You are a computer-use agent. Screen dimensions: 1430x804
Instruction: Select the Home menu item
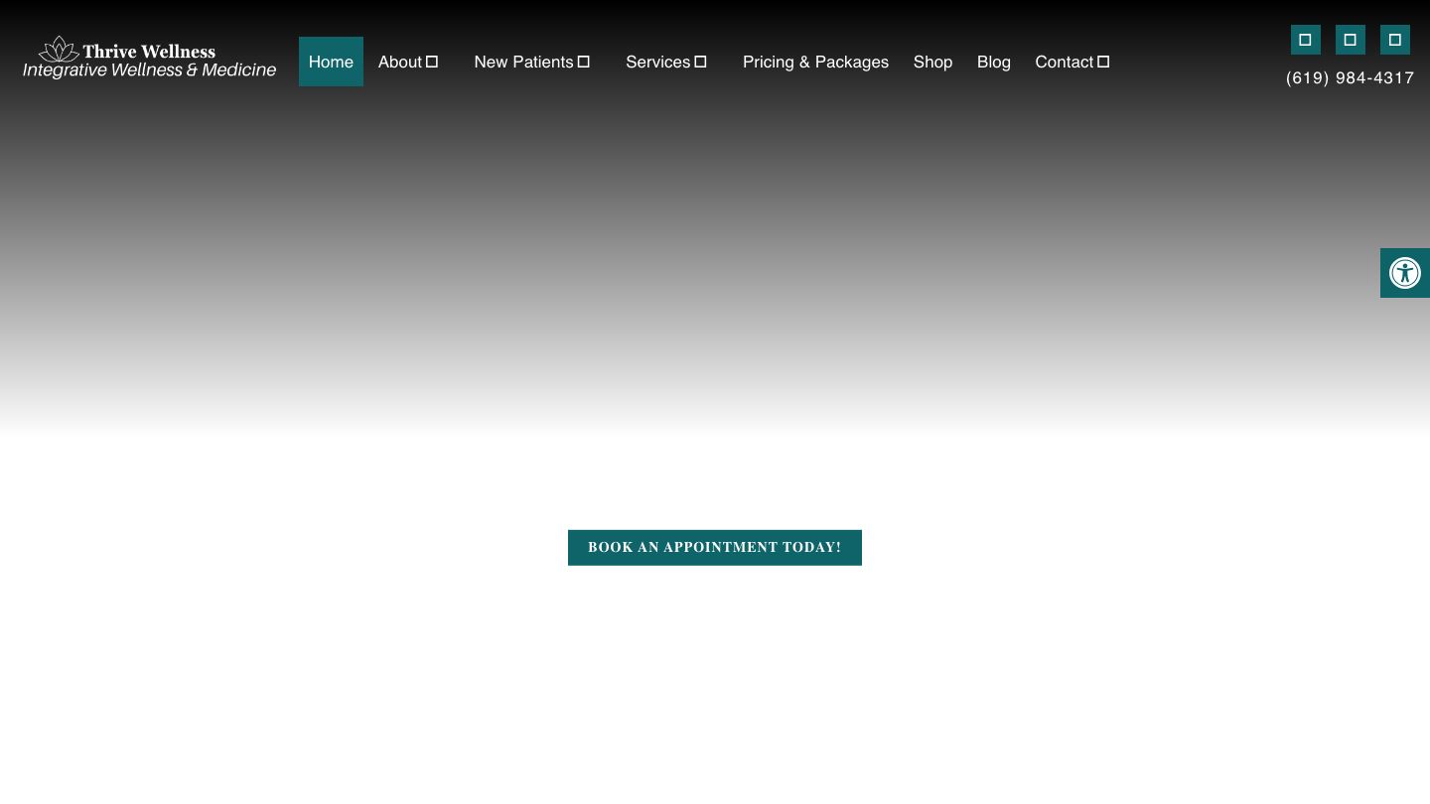pos(331,62)
